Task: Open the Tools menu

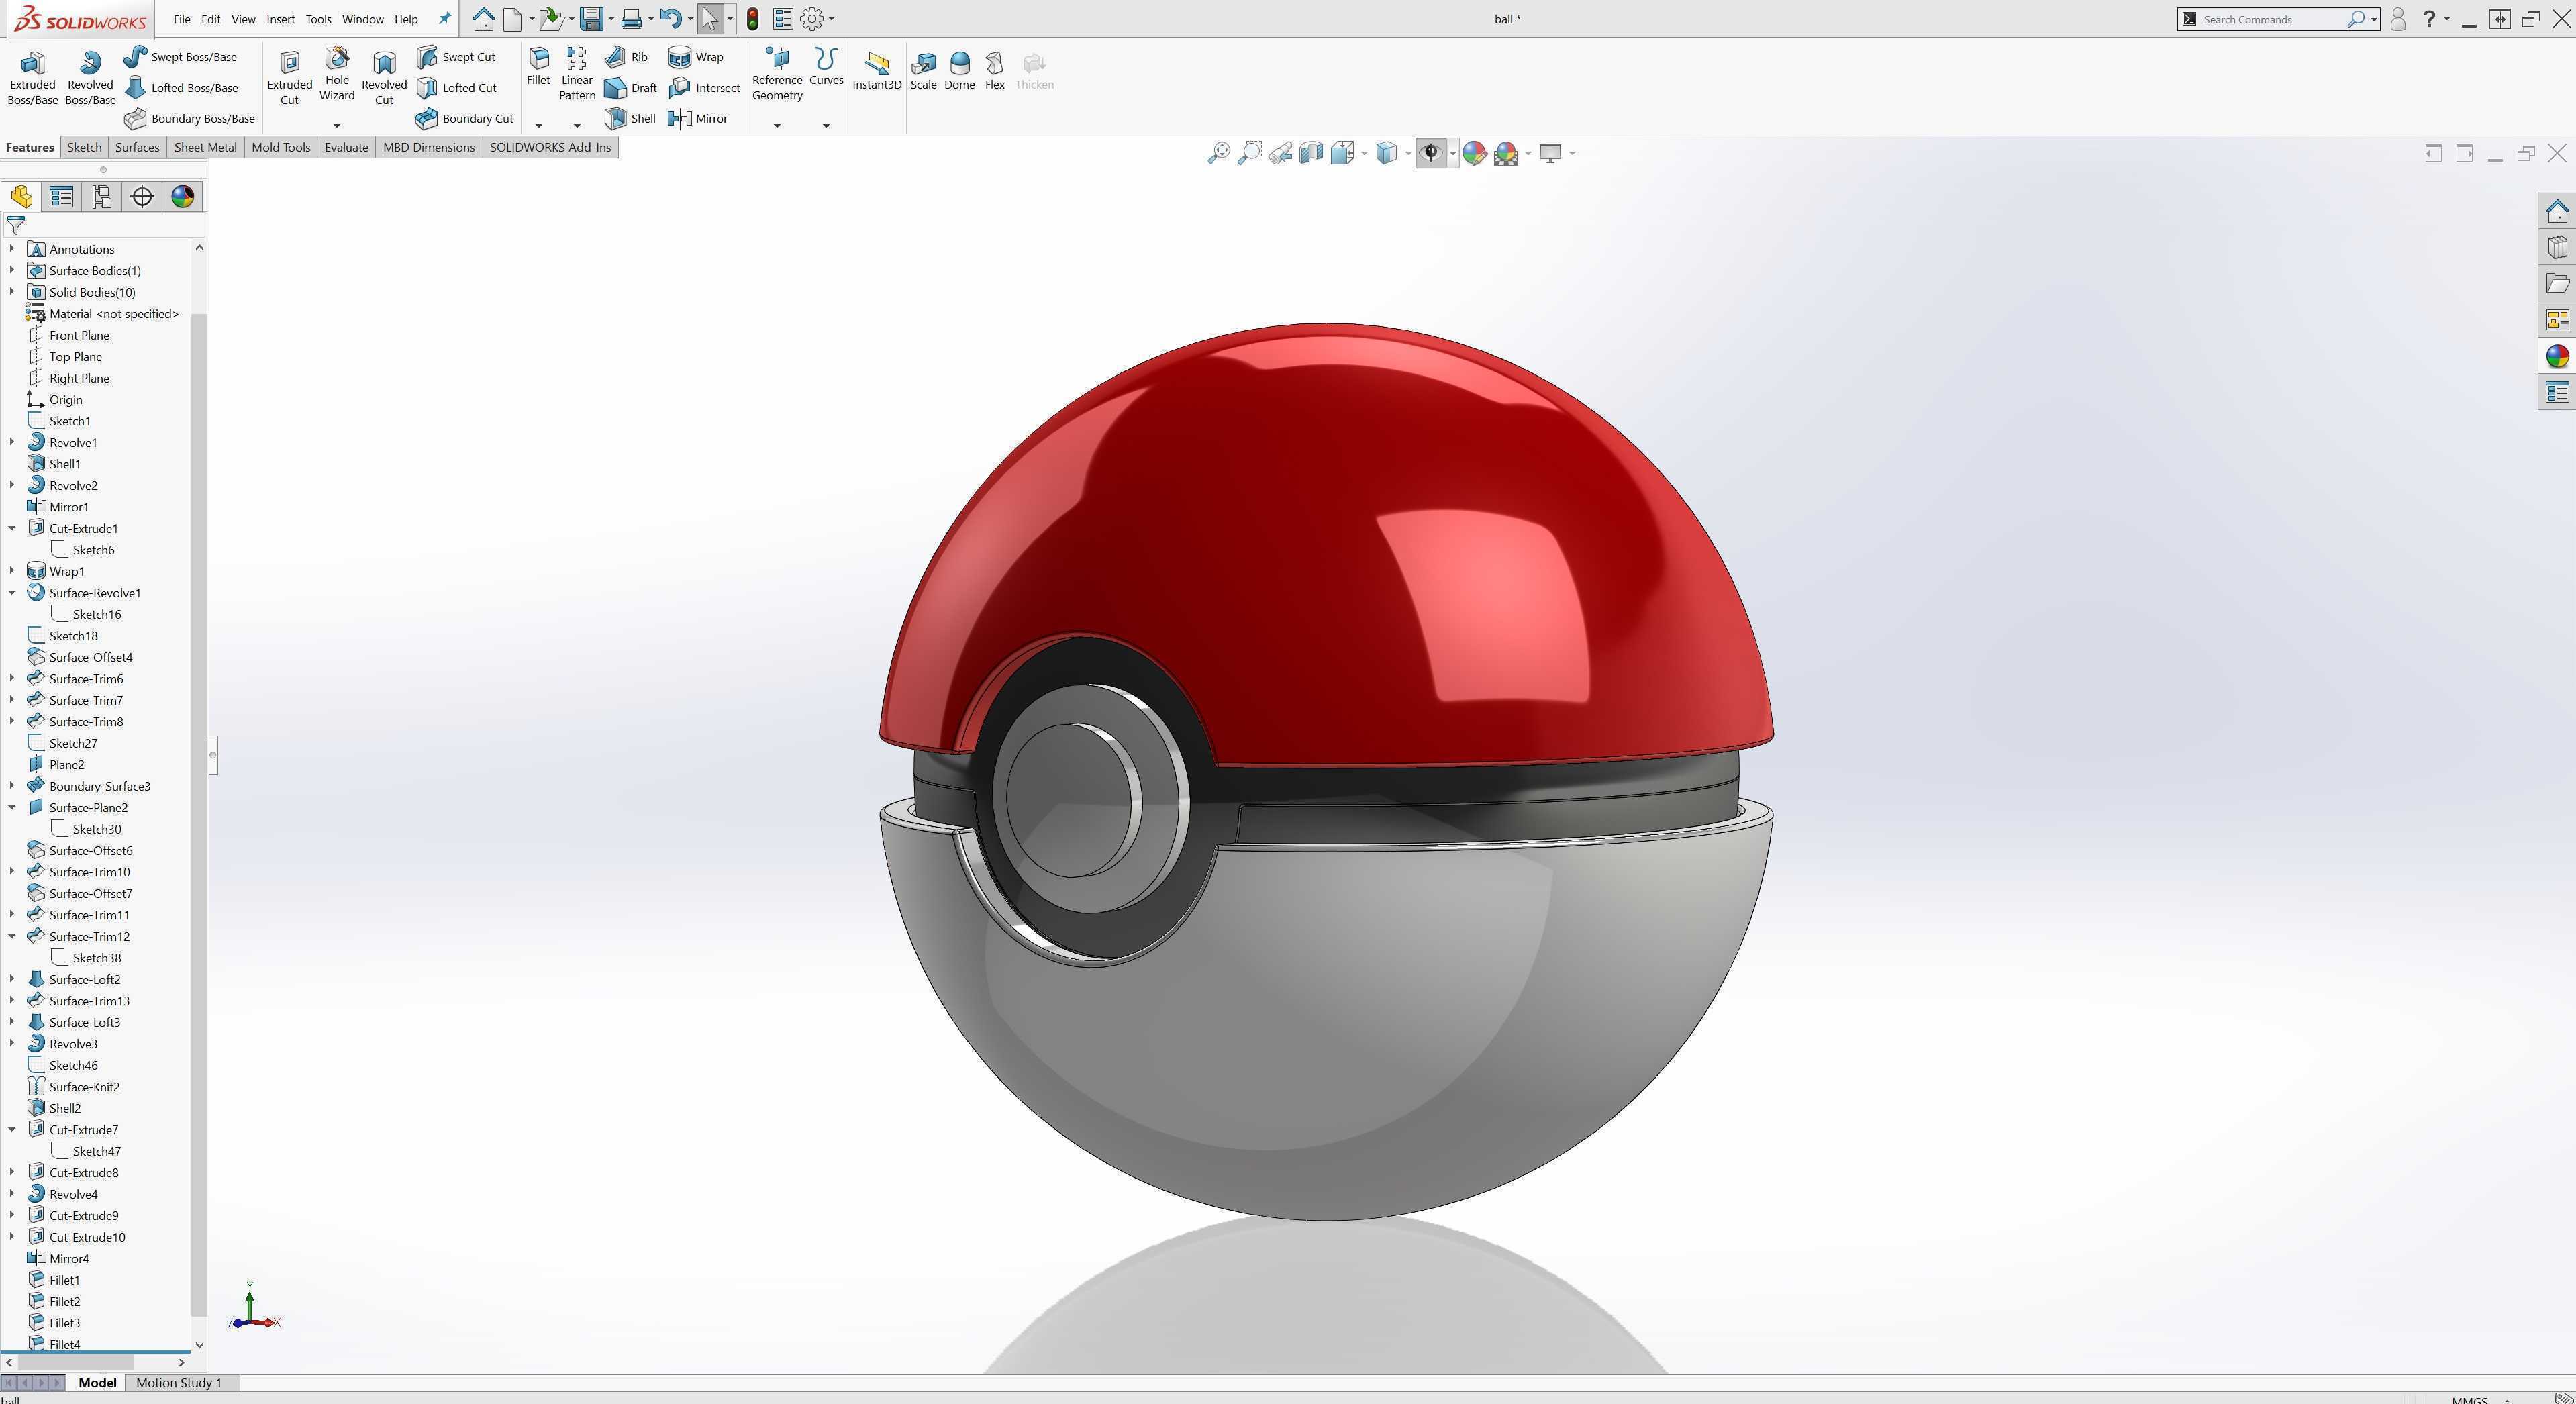Action: (318, 19)
